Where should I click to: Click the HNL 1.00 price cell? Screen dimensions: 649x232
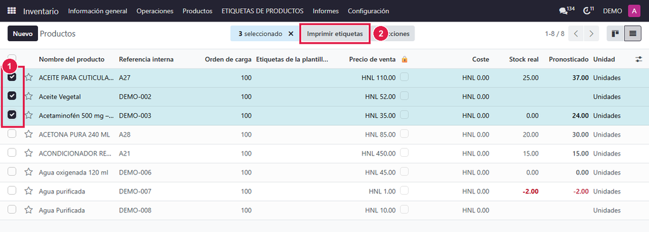[x=382, y=192]
